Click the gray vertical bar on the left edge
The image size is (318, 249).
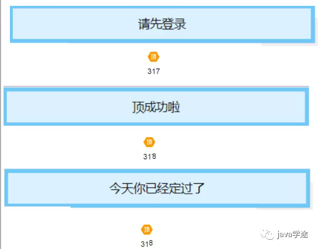pyautogui.click(x=1, y=124)
